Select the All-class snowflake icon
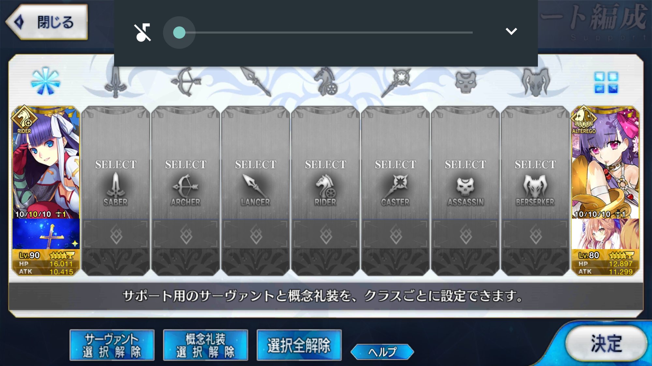 click(x=46, y=81)
